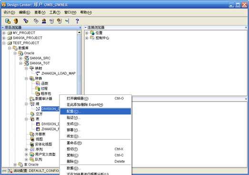The height and width of the screenshot is (175, 249).
Task: Click the 控制中心 icon in 连接浏览器
Action: pos(92,38)
